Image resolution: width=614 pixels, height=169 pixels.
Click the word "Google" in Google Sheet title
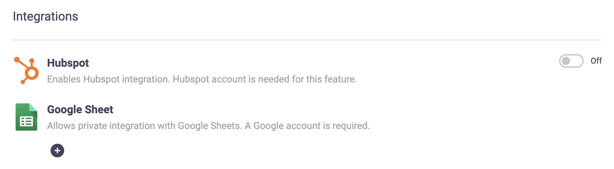click(64, 109)
